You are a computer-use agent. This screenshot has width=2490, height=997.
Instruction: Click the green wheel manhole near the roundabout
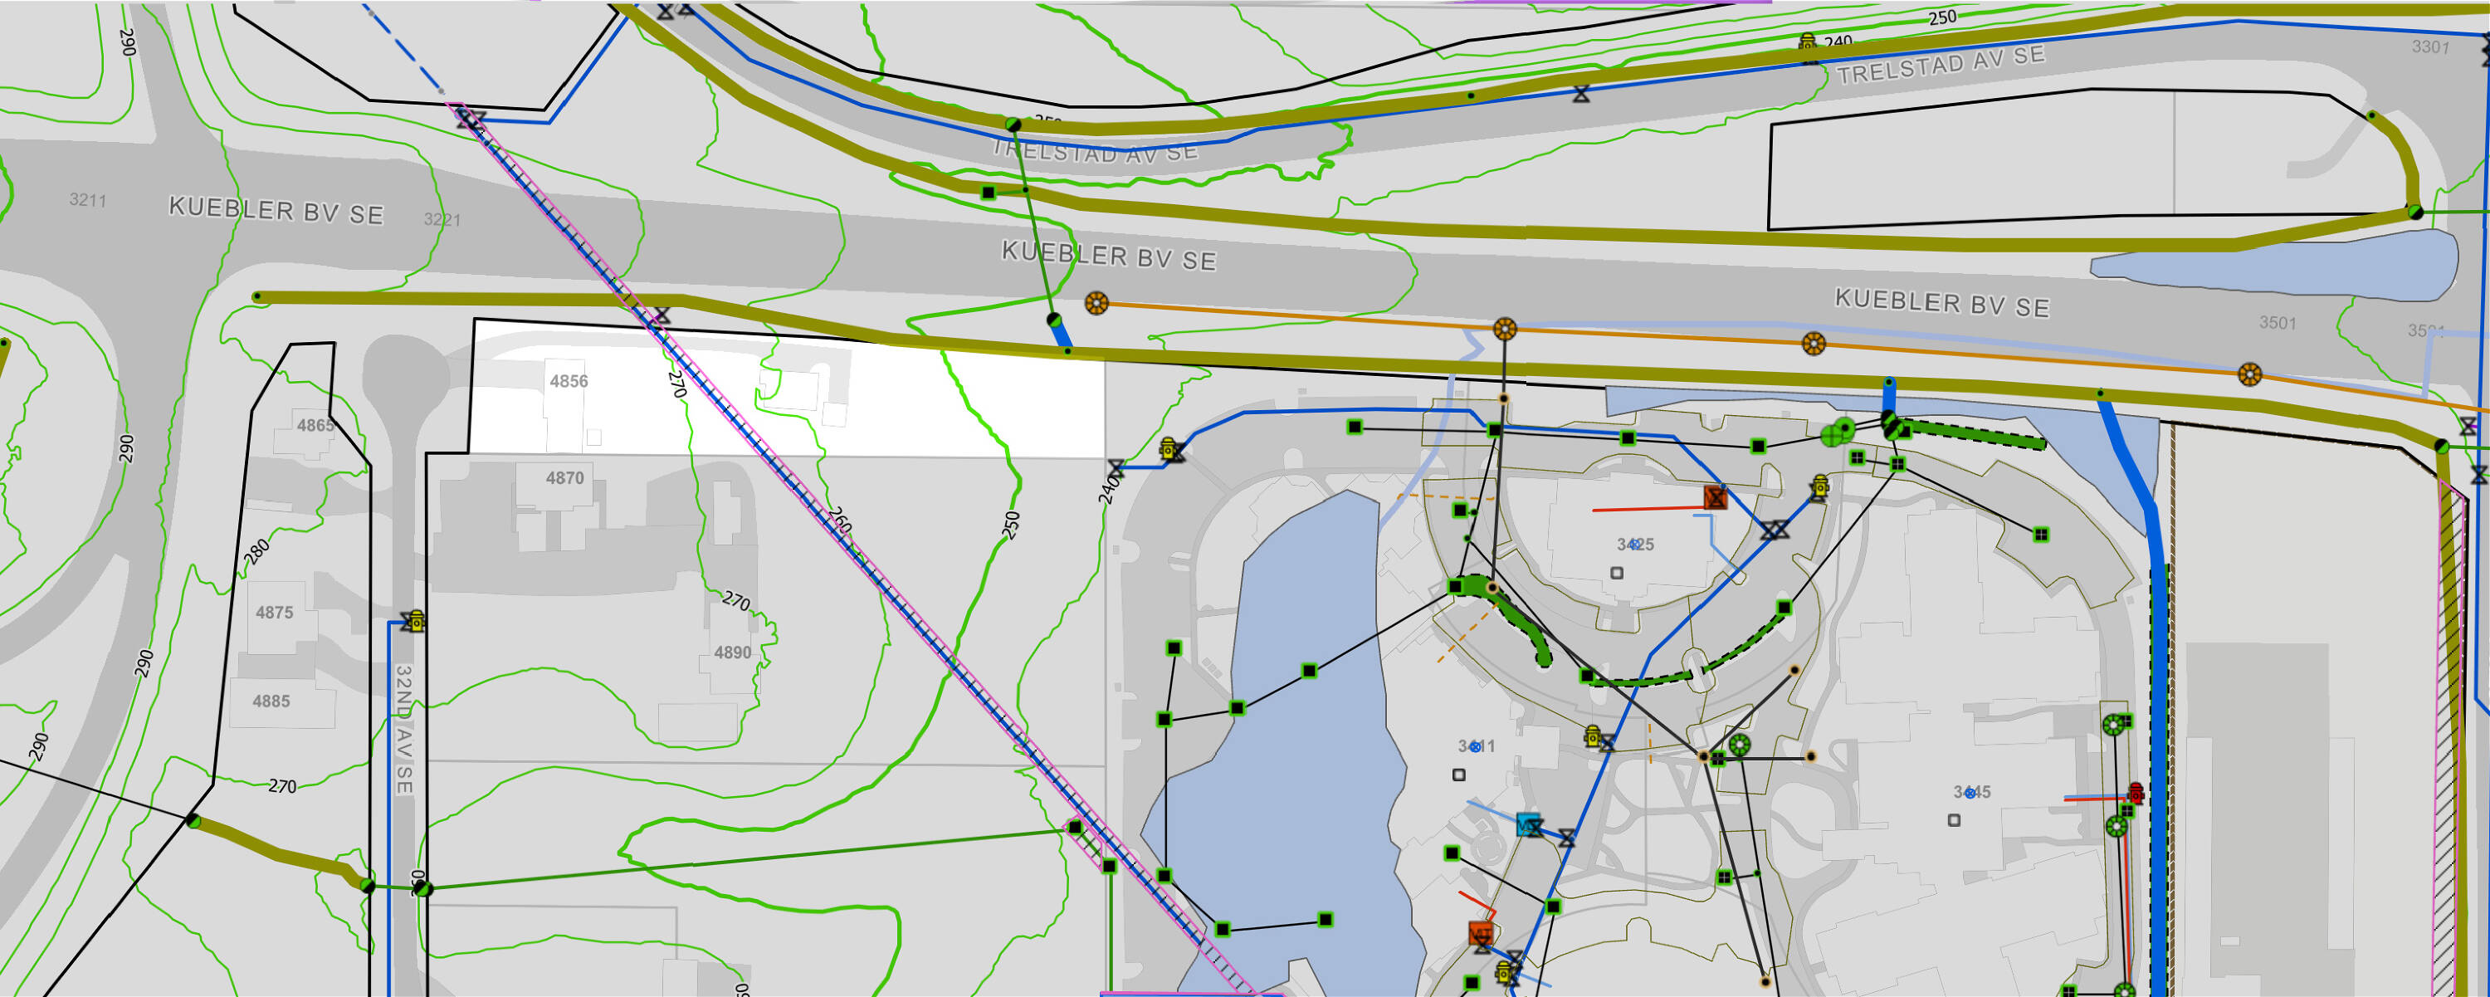point(1739,745)
